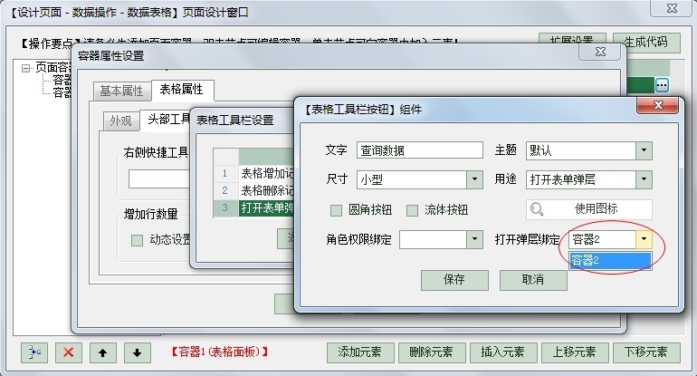Viewport: 697px width, 376px height.
Task: Click the tree structure icon at bottom left
Action: tap(33, 352)
